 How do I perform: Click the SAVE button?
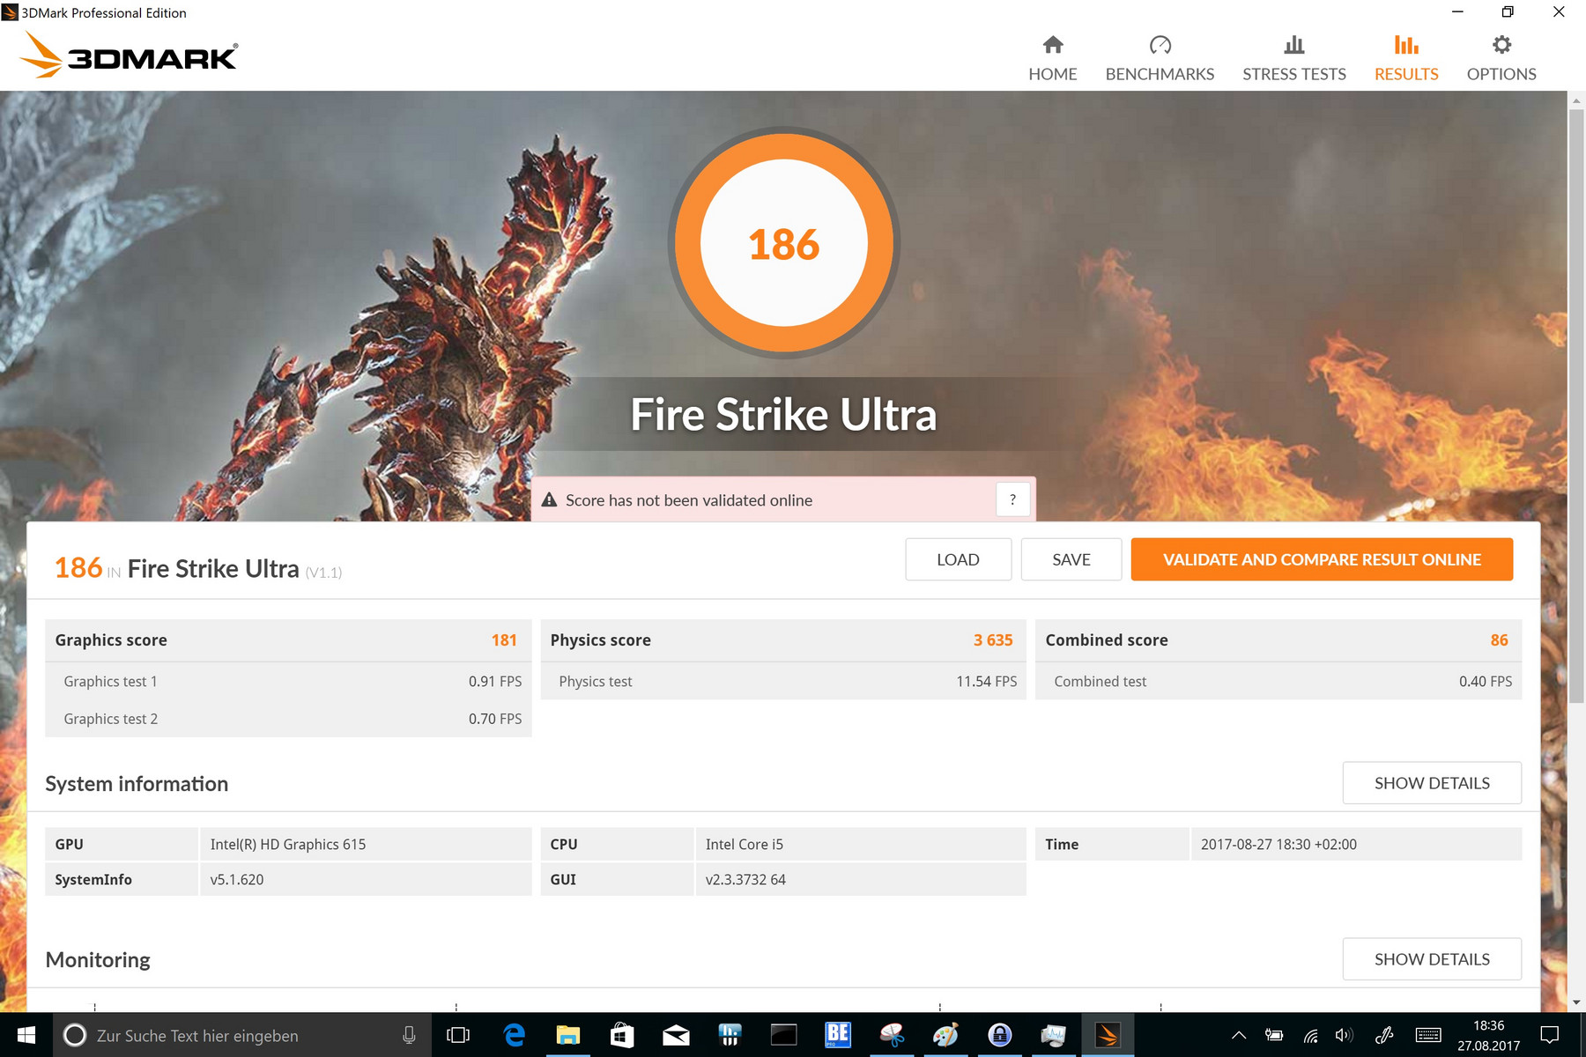click(1071, 559)
